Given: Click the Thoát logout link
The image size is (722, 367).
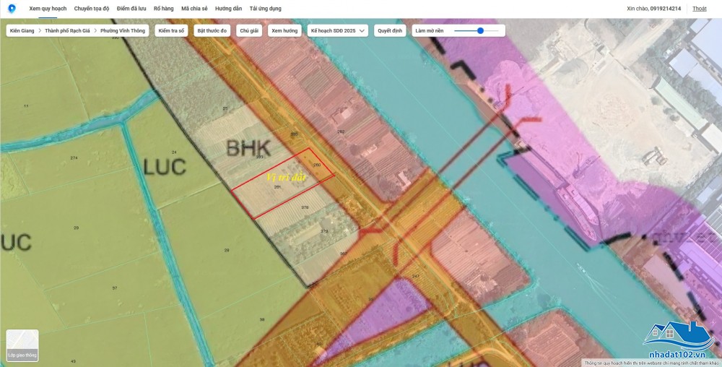Looking at the screenshot, I should coord(700,9).
